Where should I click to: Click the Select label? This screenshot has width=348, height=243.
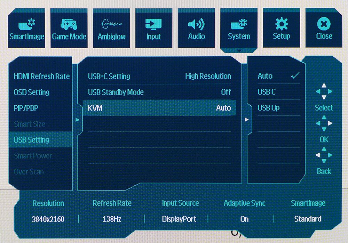point(324,108)
